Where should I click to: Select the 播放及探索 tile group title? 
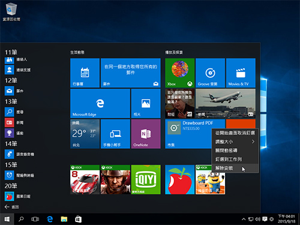(174, 52)
